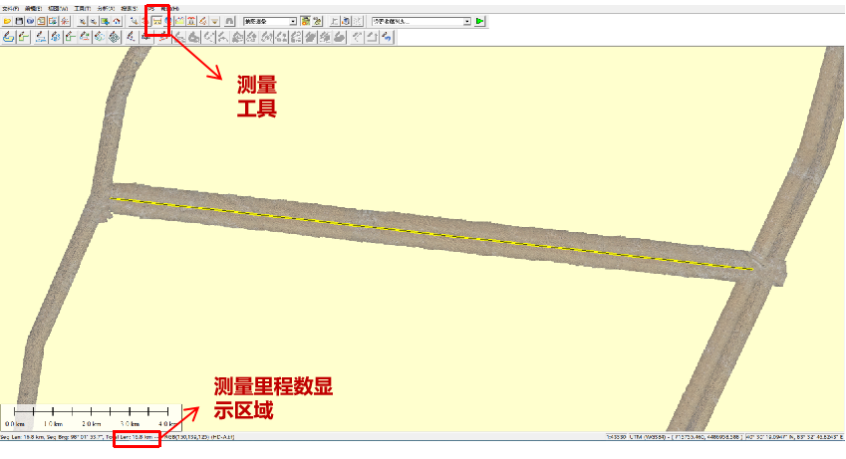Open the 分析(A) menu
Viewport: 846px width, 459px height.
(105, 8)
